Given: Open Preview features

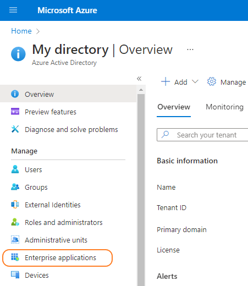Looking at the screenshot, I should 51,112.
